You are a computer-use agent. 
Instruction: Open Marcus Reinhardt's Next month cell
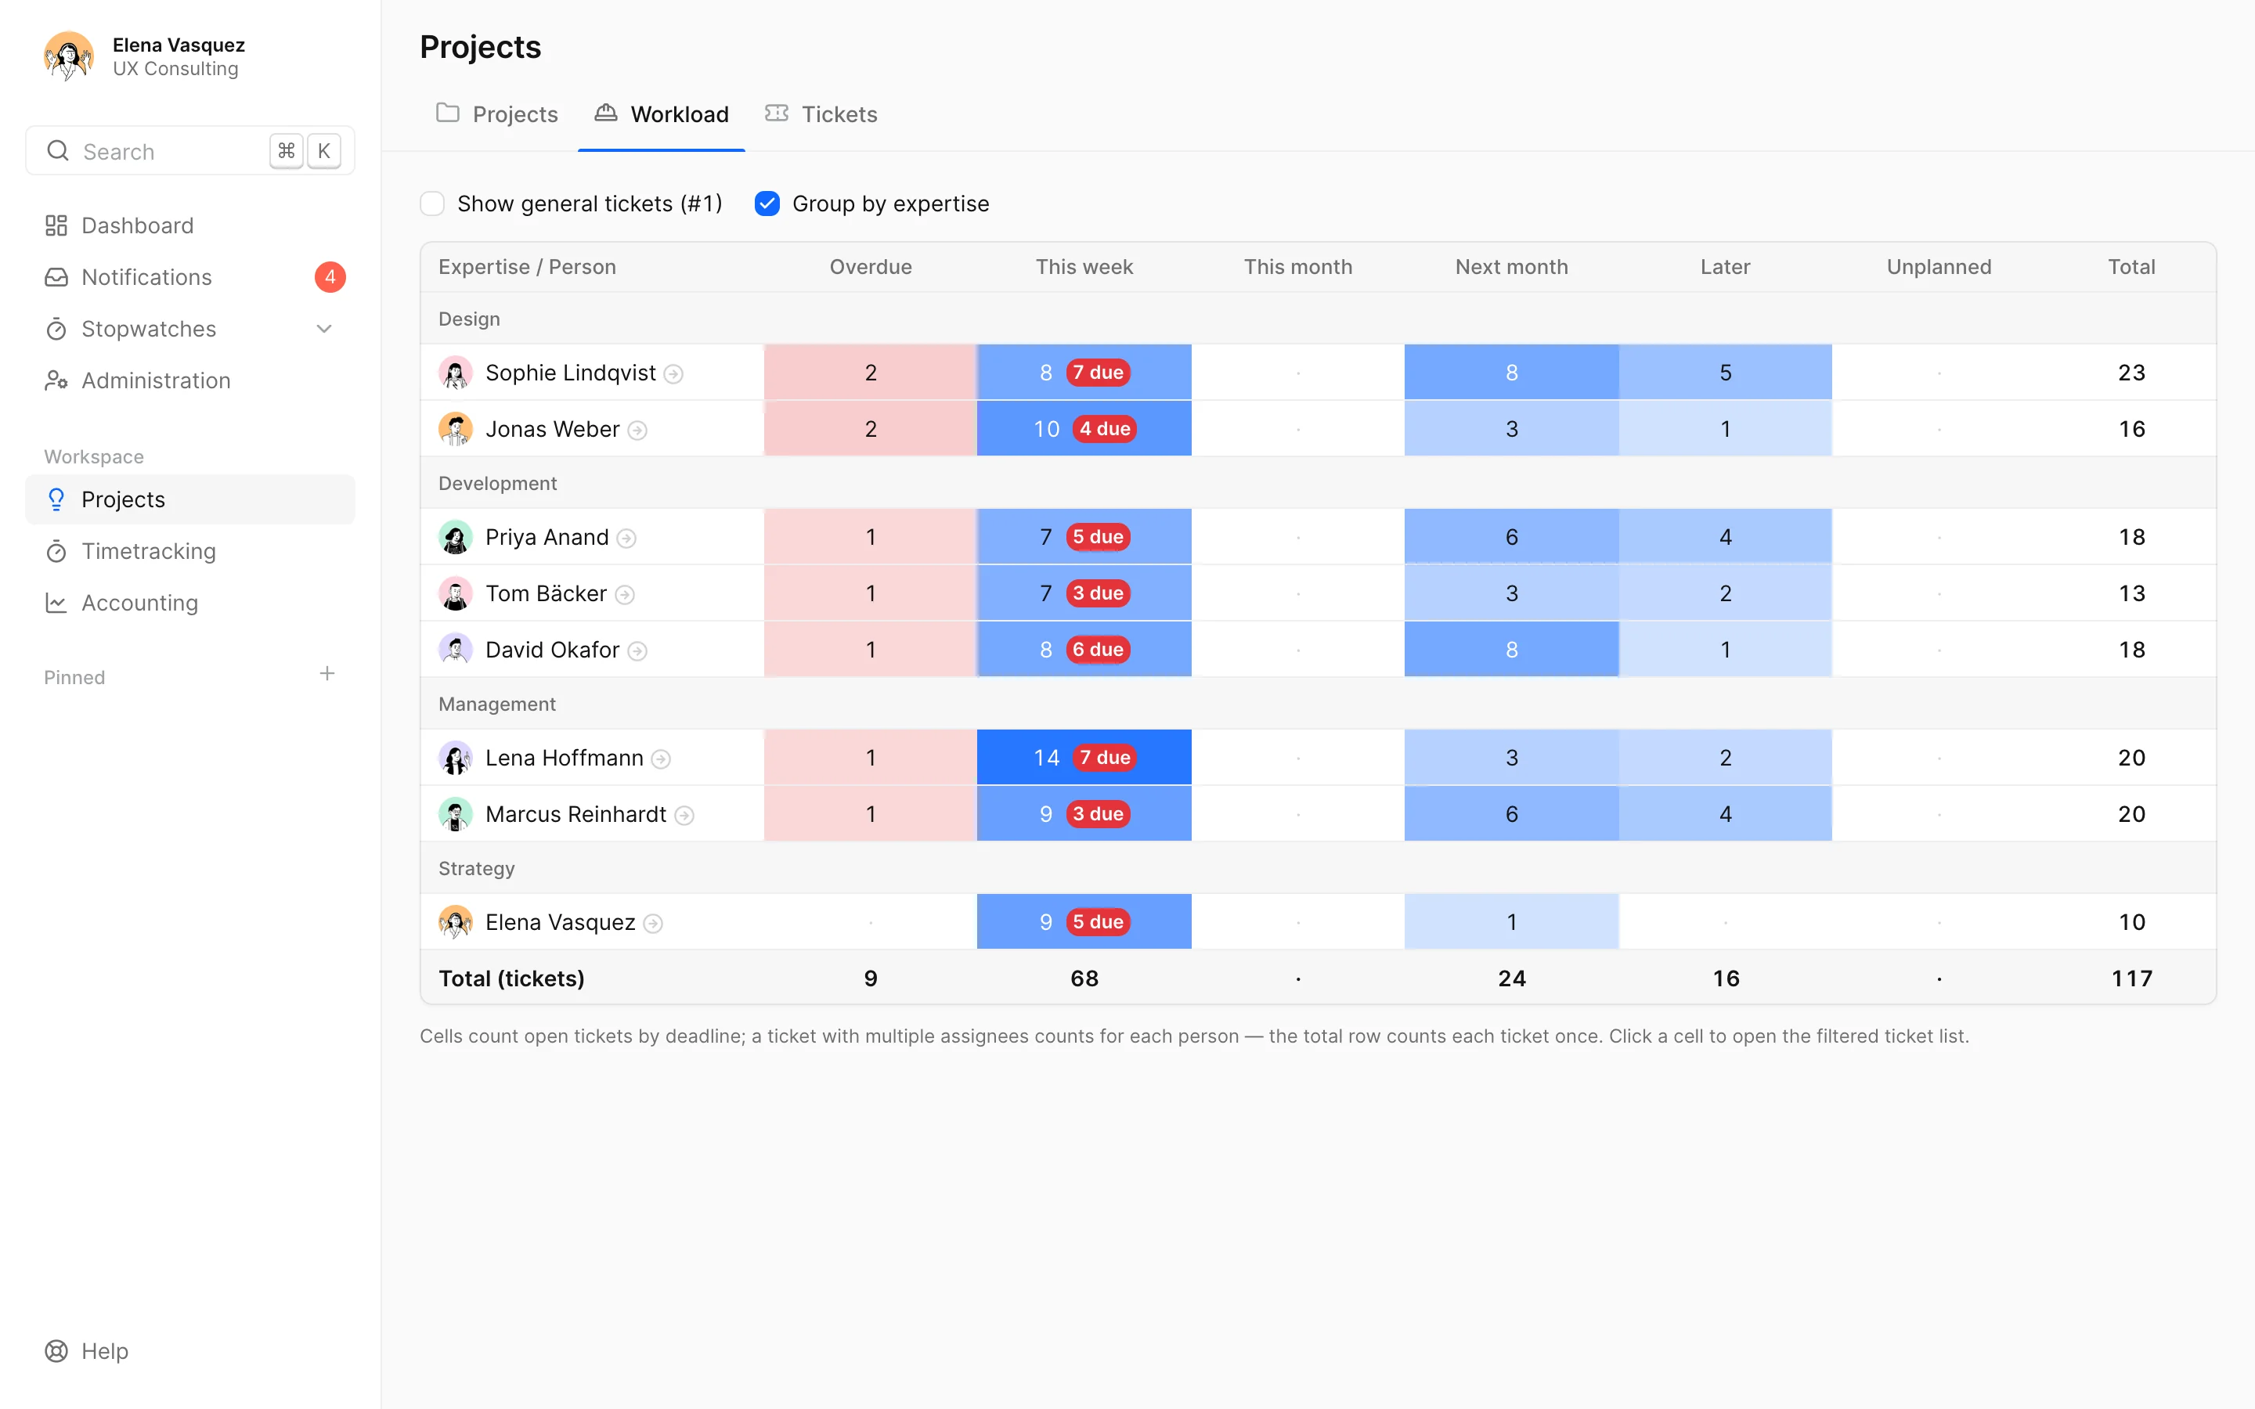point(1511,813)
